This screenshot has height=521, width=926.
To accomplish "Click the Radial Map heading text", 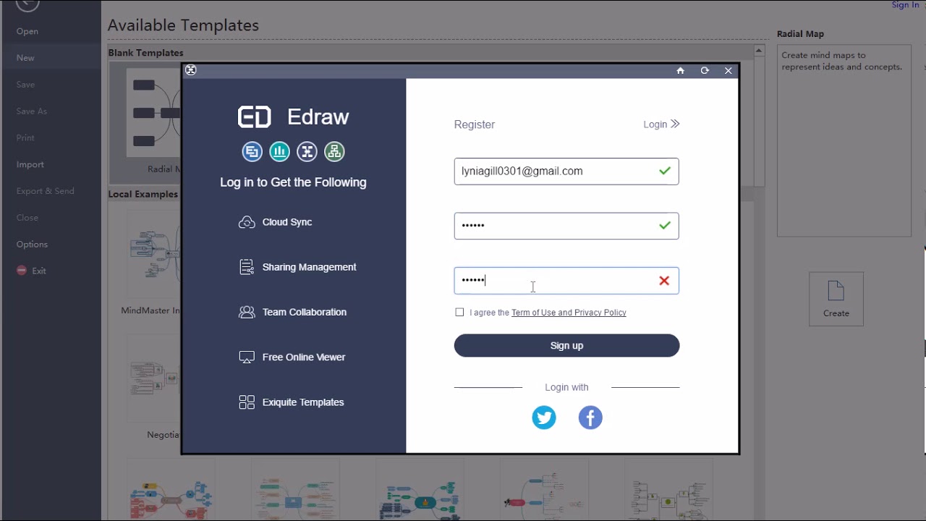I will tap(800, 34).
